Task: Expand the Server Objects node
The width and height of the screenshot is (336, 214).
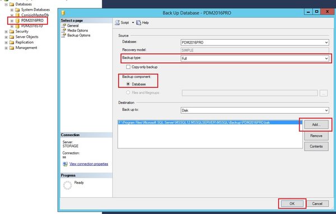Action: point(6,37)
